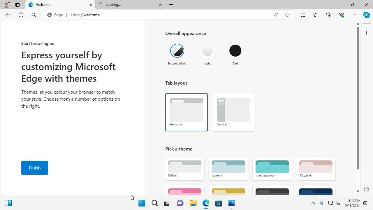Viewport: 373px width, 210px height.
Task: Open Microsoft Store from taskbar
Action: [219, 203]
